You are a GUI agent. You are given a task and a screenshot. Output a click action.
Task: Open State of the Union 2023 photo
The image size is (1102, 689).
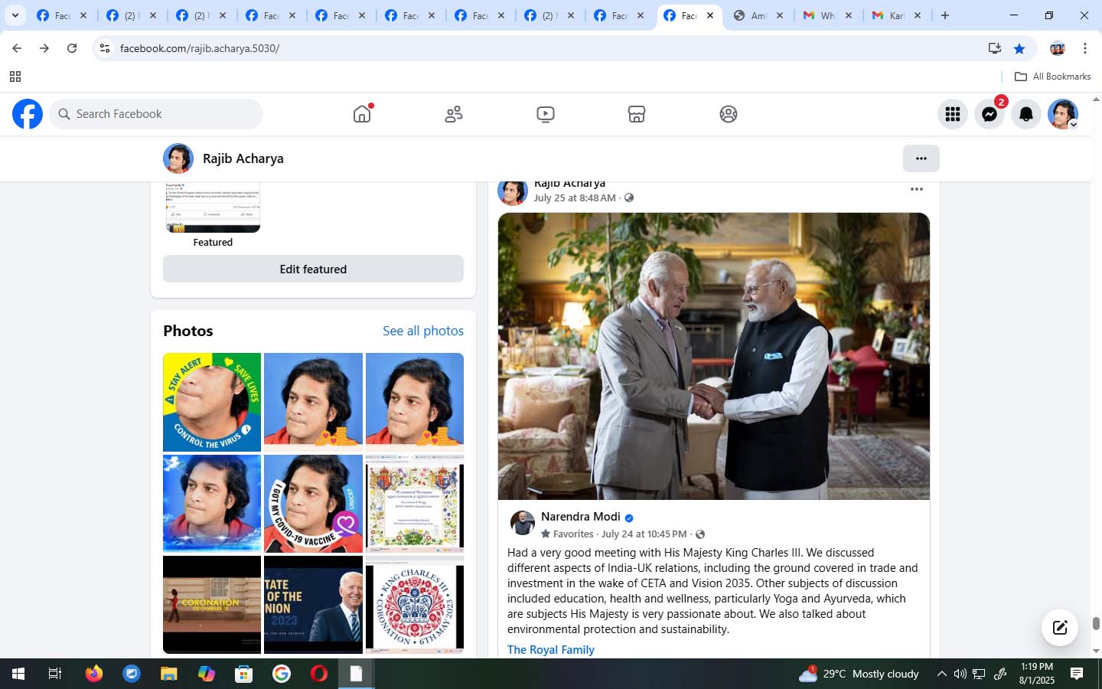coord(313,605)
